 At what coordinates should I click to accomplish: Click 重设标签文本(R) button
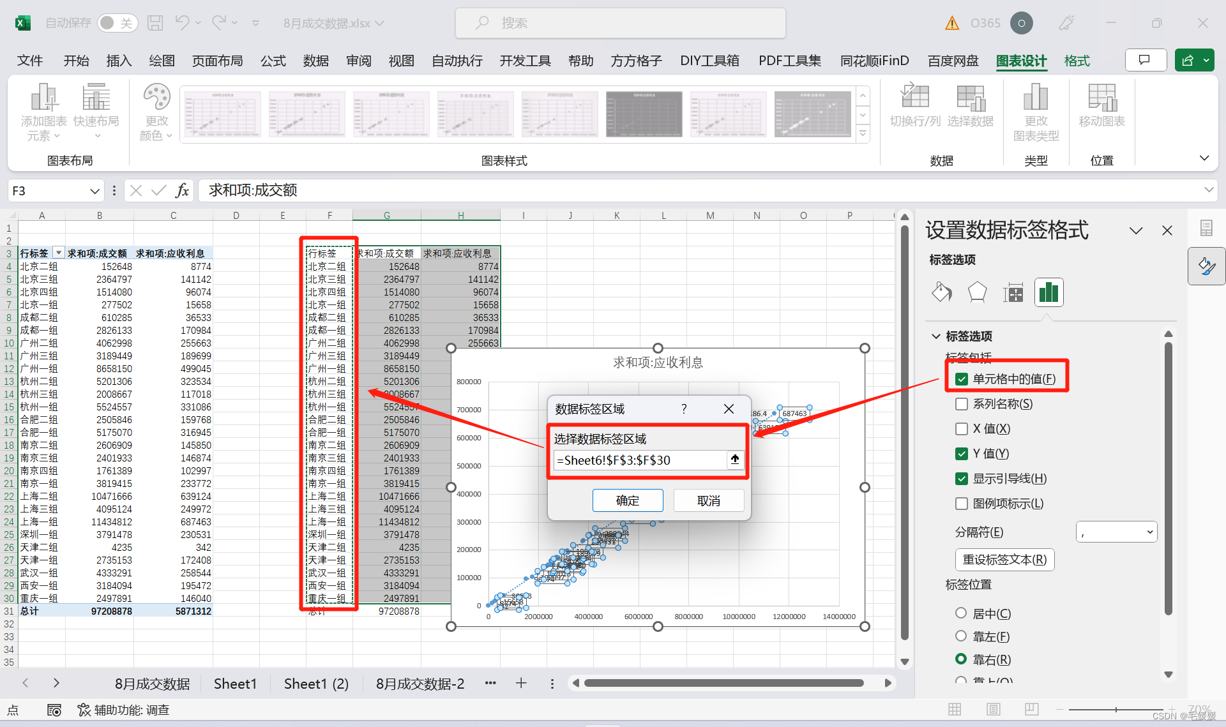(1004, 559)
